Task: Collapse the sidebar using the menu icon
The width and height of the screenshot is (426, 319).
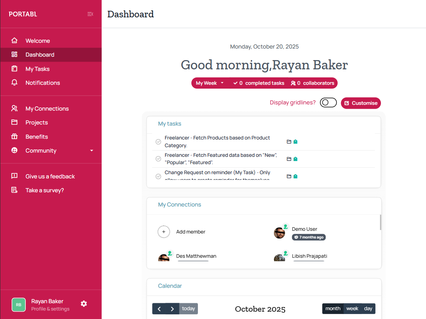Action: [90, 14]
